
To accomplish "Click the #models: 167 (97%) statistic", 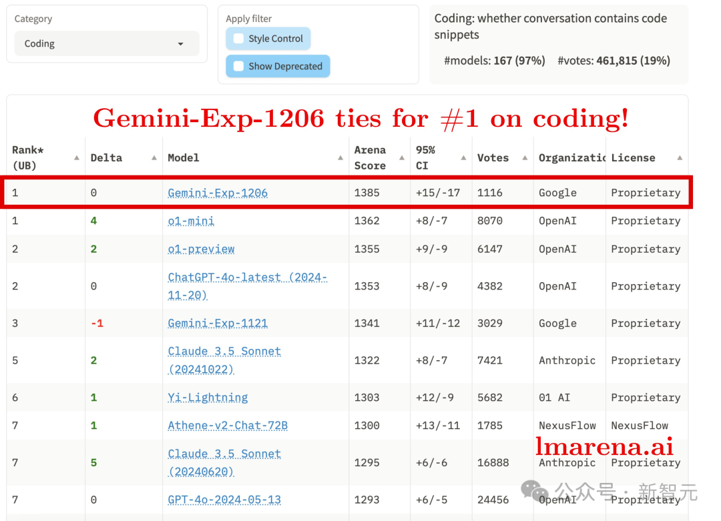I will pos(494,61).
